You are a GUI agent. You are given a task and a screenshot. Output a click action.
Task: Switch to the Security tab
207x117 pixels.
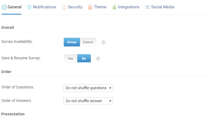click(x=75, y=7)
